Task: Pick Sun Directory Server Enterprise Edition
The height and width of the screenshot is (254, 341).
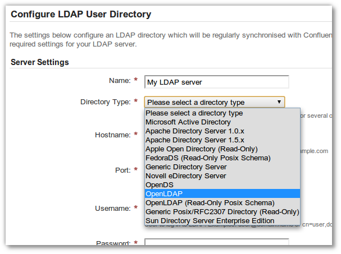Action: click(210, 220)
